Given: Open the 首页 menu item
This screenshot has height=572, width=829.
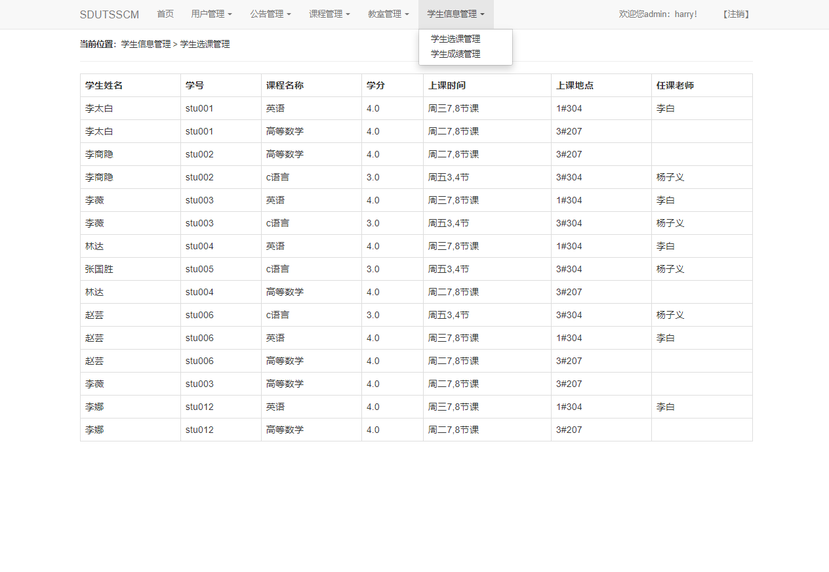Looking at the screenshot, I should pyautogui.click(x=165, y=13).
